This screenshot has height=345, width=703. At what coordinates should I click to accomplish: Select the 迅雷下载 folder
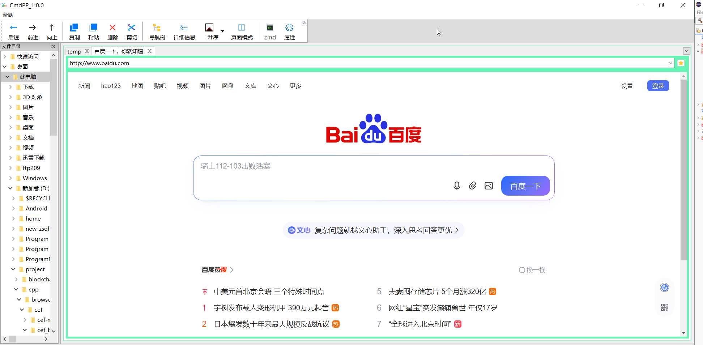pyautogui.click(x=34, y=158)
